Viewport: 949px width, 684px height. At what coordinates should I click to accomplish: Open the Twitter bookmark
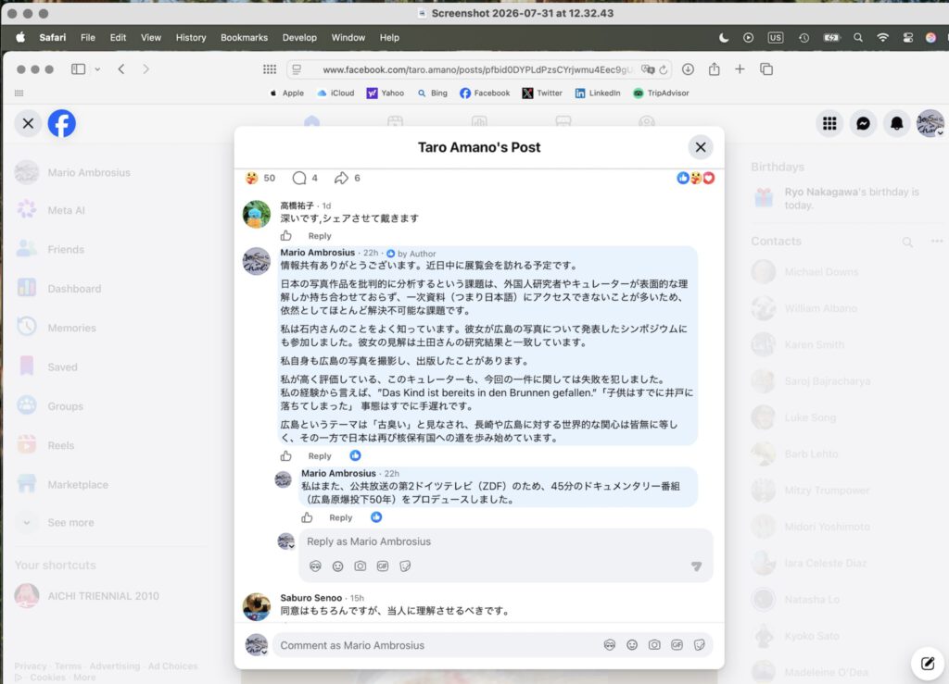tap(542, 93)
